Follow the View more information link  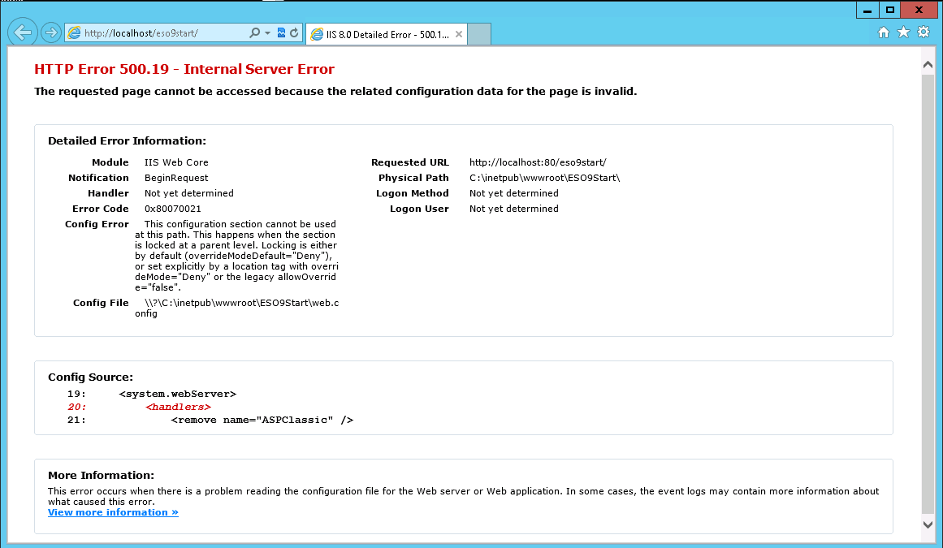113,512
